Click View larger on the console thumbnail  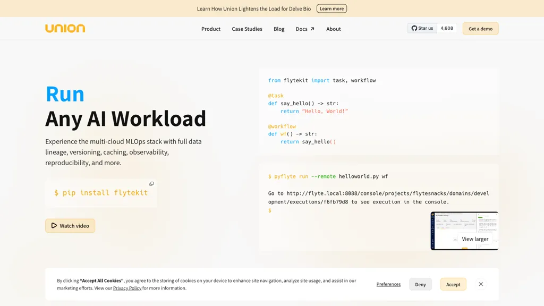[x=474, y=239]
